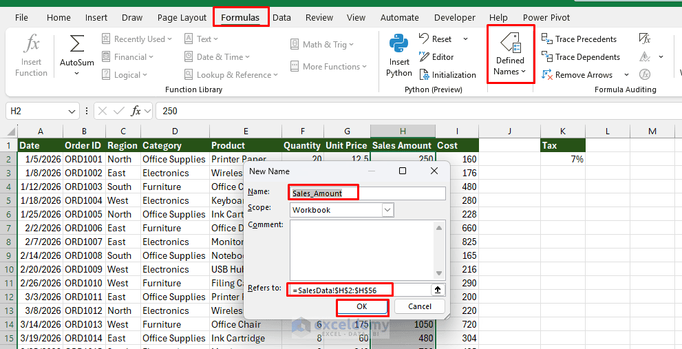Click the Insert Python icon
Viewport: 682px width, 349px height.
click(399, 44)
